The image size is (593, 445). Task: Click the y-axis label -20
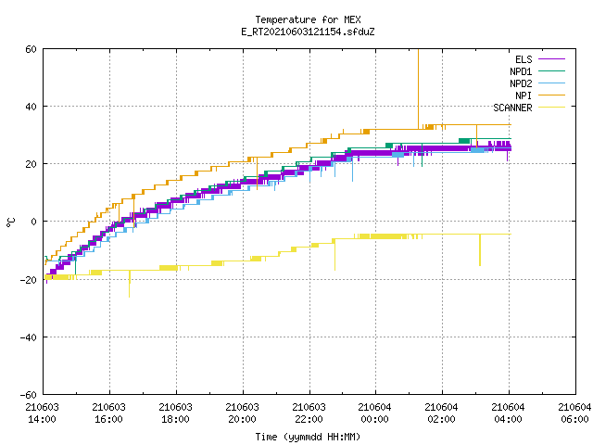pyautogui.click(x=29, y=280)
